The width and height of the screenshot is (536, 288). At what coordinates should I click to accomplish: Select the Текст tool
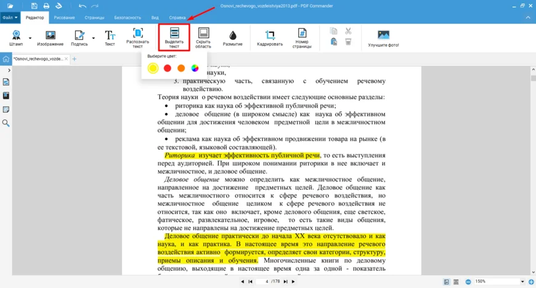point(110,38)
